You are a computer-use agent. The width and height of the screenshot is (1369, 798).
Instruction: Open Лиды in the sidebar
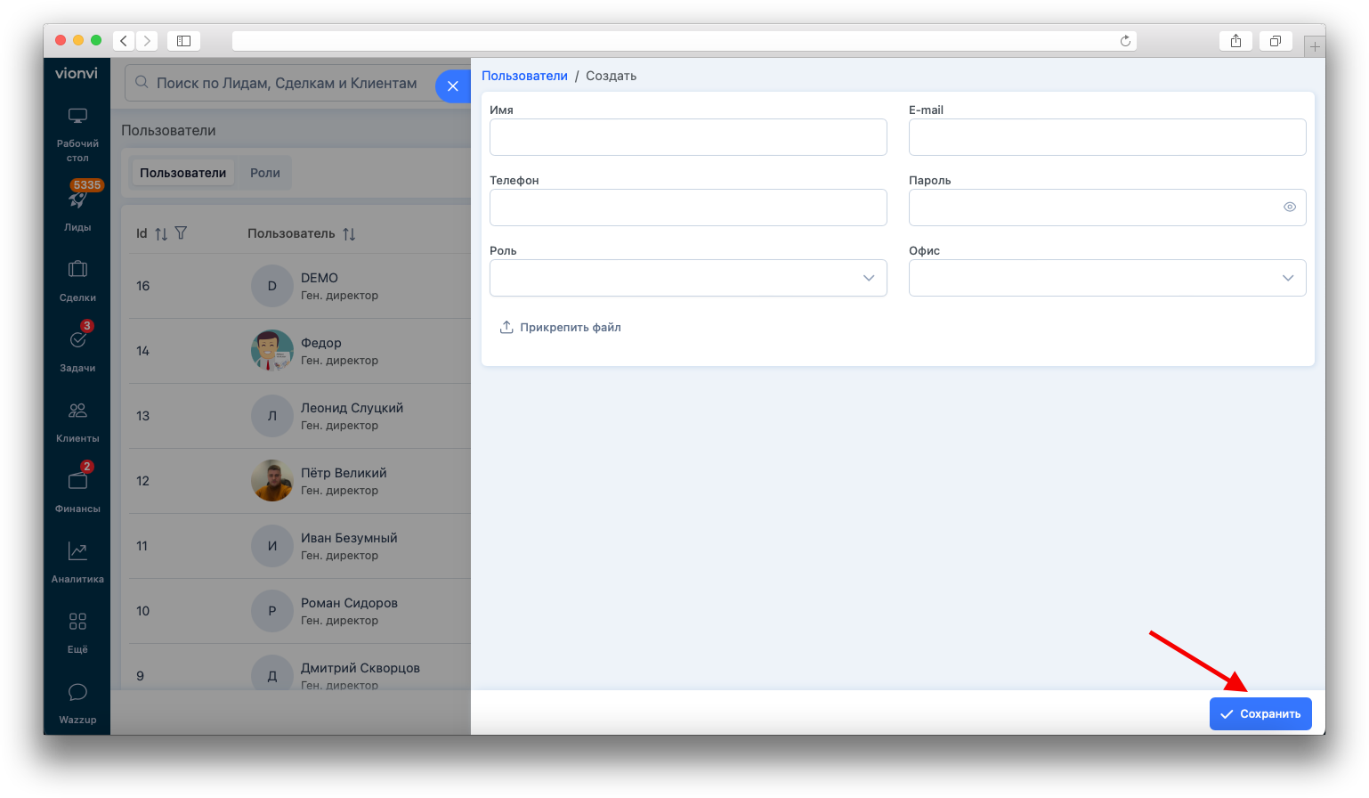(x=77, y=201)
